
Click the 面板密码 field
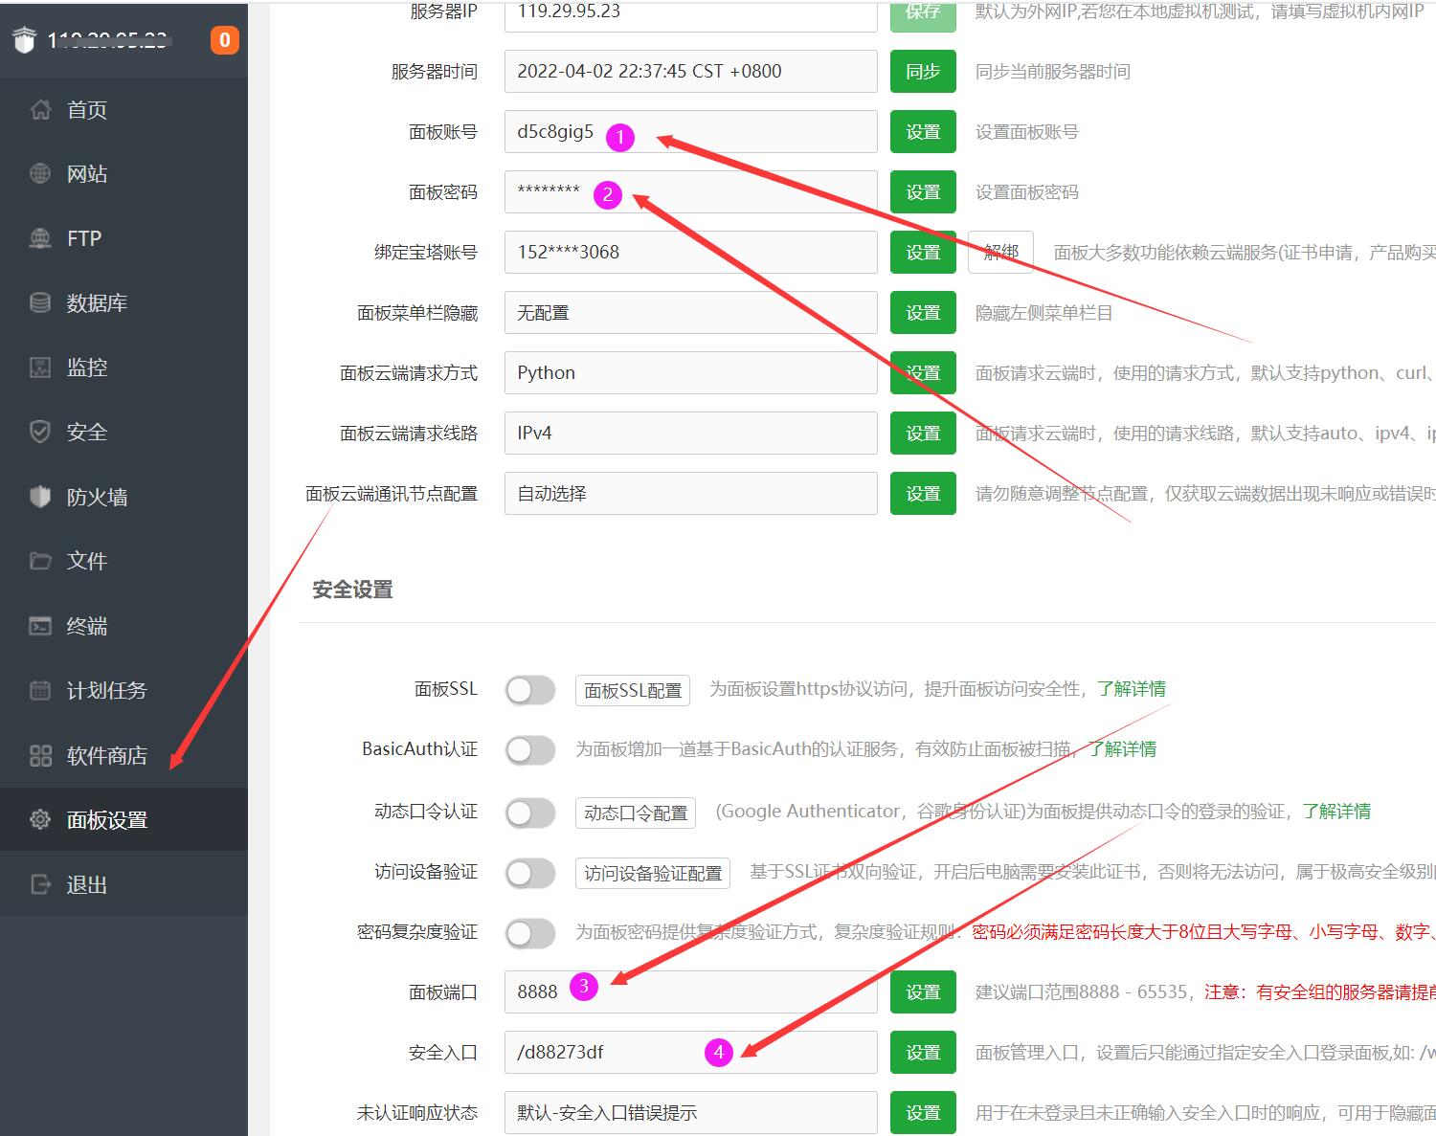point(691,192)
